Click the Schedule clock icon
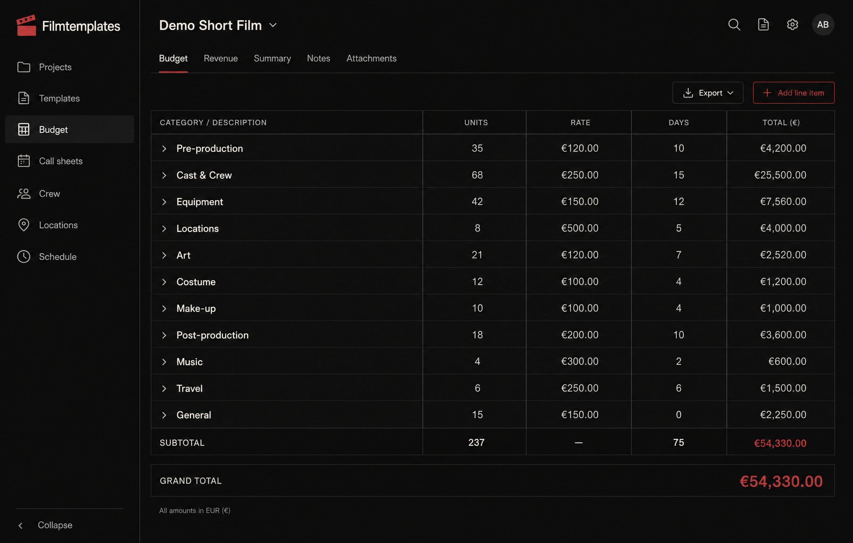The height and width of the screenshot is (543, 853). coord(24,256)
